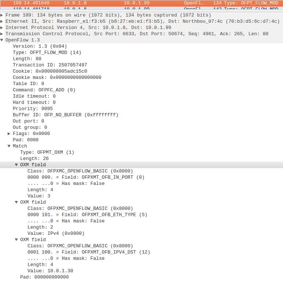
Task: Select the Value: 10.0.1.30 line
Action: (50, 271)
